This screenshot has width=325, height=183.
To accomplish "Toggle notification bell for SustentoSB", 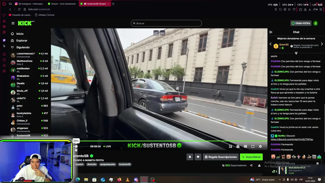I will (190, 157).
